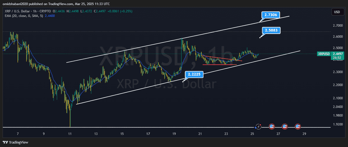348x147 pixels.
Task: Select the 2.5883 price callout label
Action: pos(272,30)
